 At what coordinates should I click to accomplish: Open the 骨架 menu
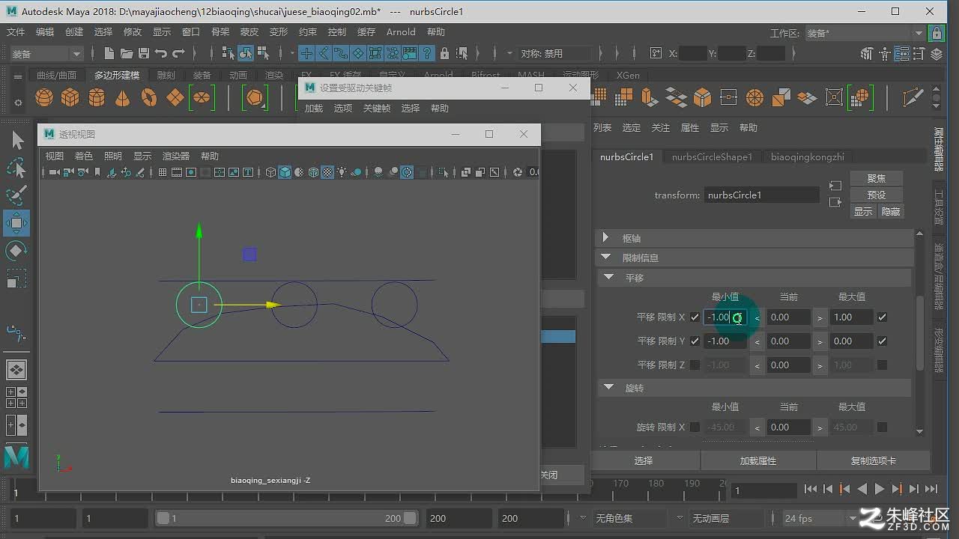click(220, 32)
